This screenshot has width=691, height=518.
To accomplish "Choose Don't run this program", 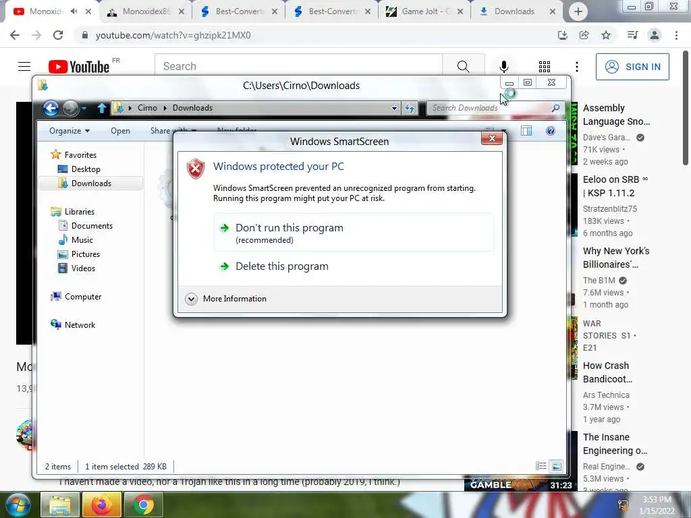I will point(354,233).
